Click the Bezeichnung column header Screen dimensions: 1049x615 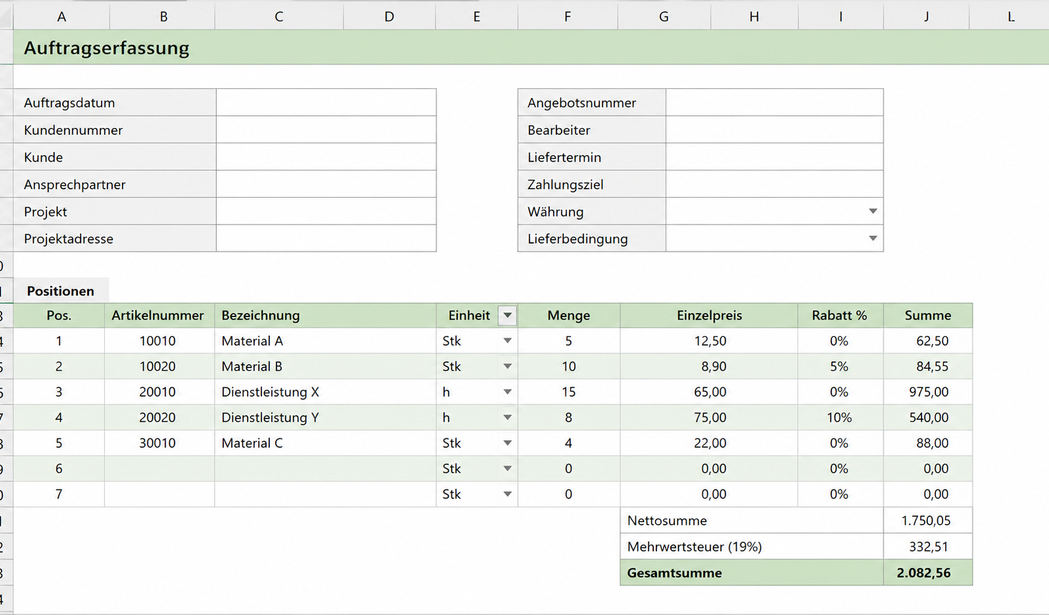tap(325, 315)
